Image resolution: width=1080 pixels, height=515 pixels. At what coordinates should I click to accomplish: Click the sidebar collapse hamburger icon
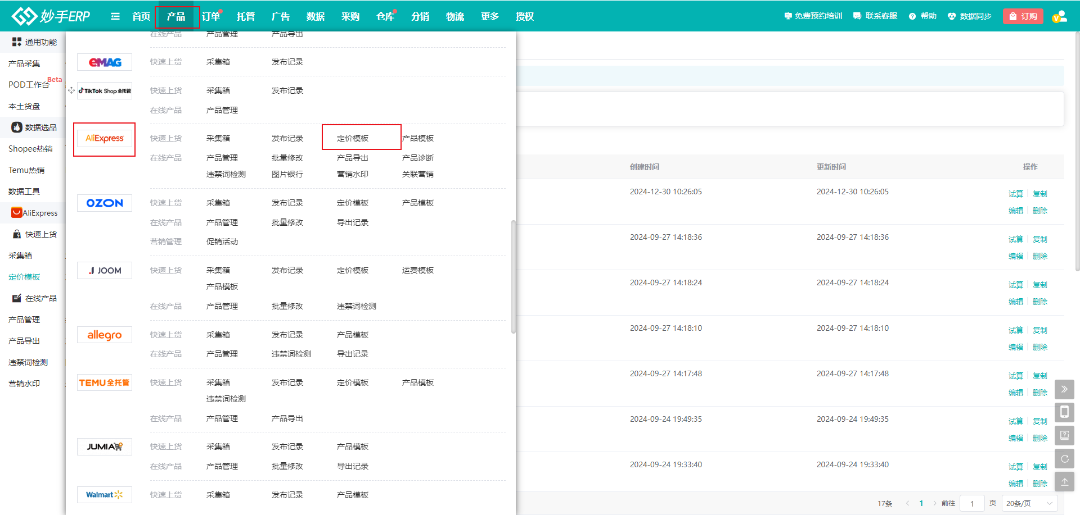coord(115,16)
